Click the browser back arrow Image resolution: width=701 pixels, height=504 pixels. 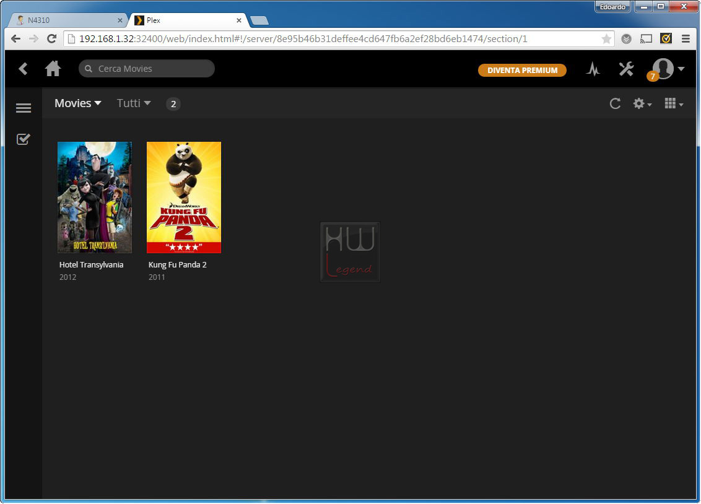tap(15, 39)
